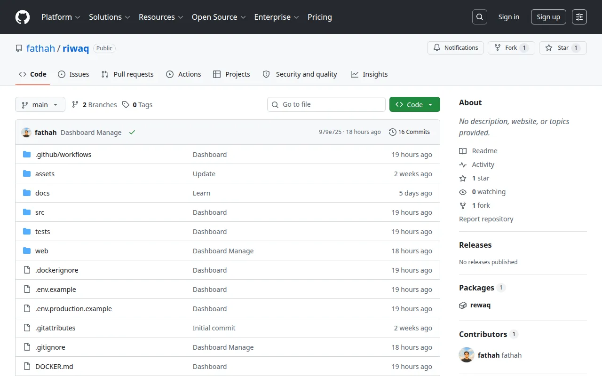Click the contributor avatar for fathah

pyautogui.click(x=467, y=355)
